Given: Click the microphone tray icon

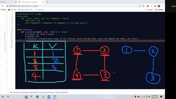Looking at the screenshot, I should coord(136,97).
